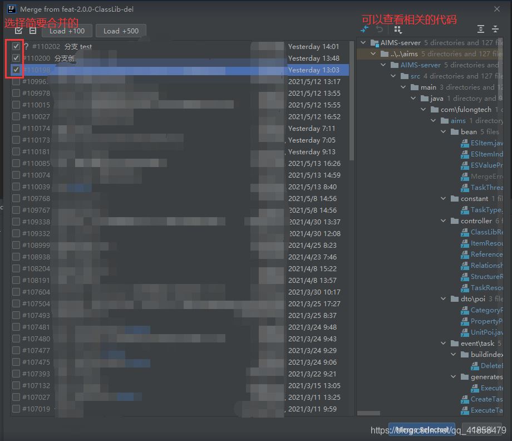Click the Show Diff icon in changes toolbar

(365, 30)
